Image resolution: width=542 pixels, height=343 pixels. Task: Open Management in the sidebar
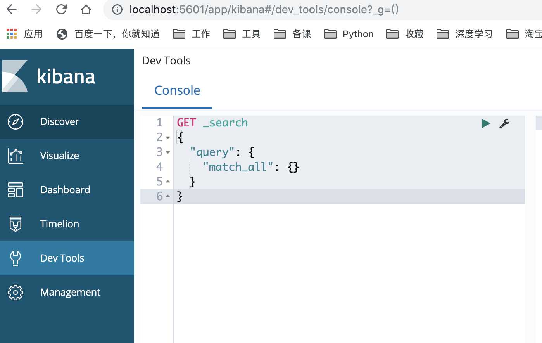click(x=67, y=293)
